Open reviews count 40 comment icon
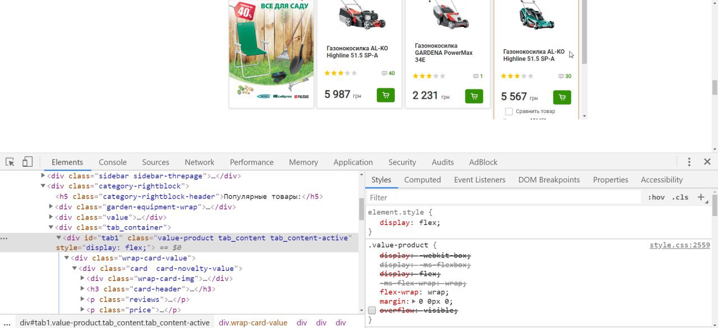Viewport: 718px width, 328px height. 384,73
